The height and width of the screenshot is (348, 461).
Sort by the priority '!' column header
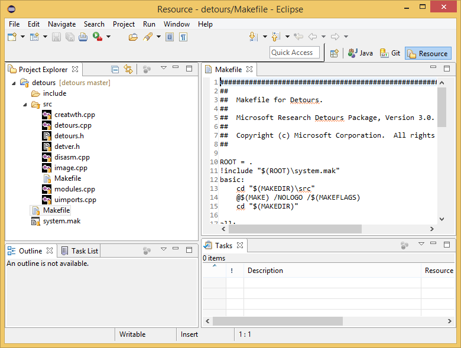pos(235,271)
